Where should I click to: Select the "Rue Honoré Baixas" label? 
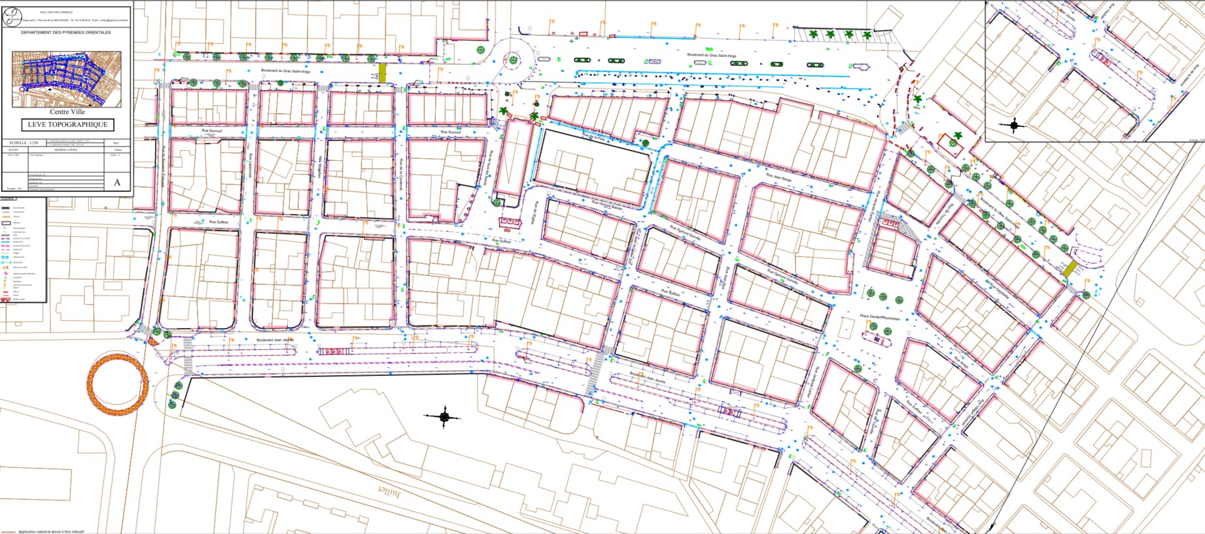pyautogui.click(x=606, y=205)
